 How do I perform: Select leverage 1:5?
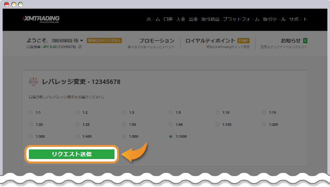pos(171,113)
